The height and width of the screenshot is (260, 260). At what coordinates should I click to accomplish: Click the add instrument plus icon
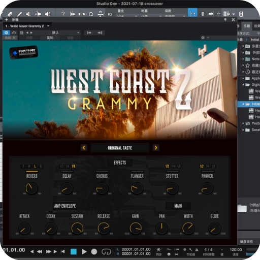pyautogui.click(x=7, y=20)
